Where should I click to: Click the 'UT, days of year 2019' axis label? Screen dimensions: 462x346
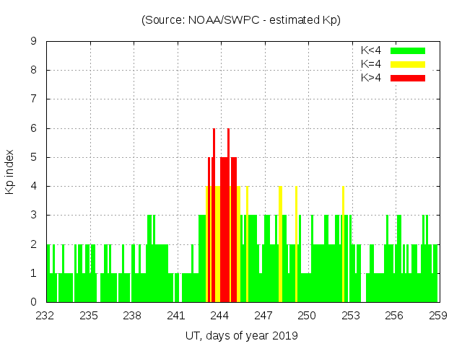click(241, 335)
